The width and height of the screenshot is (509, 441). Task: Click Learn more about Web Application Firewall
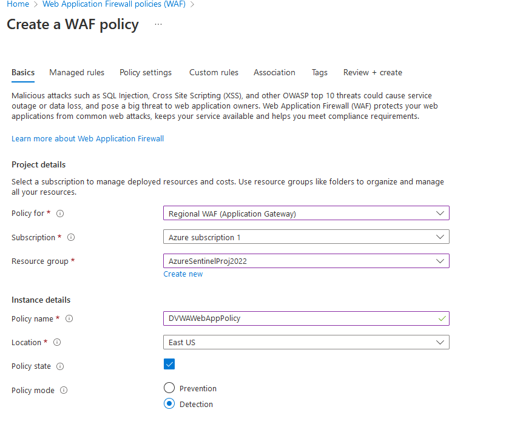(x=87, y=139)
